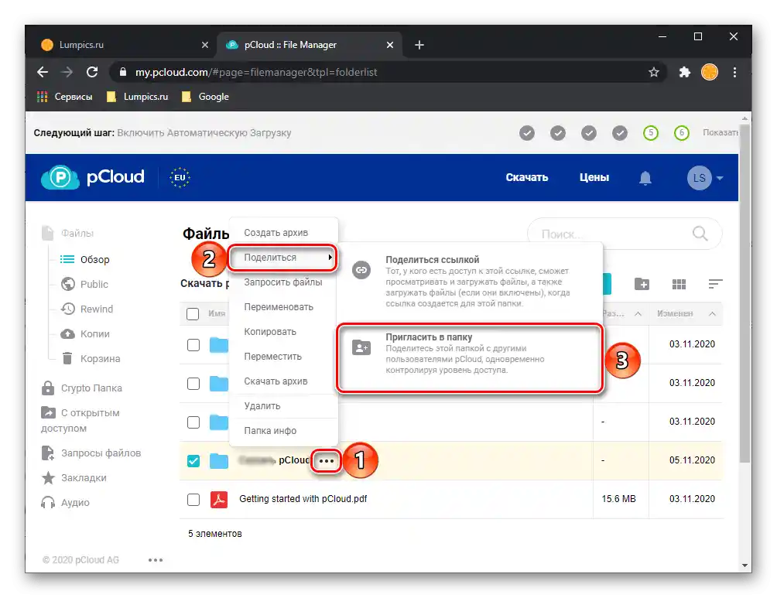Sort by Изменен column arrow
Viewport: 777px width, 598px height.
click(712, 313)
